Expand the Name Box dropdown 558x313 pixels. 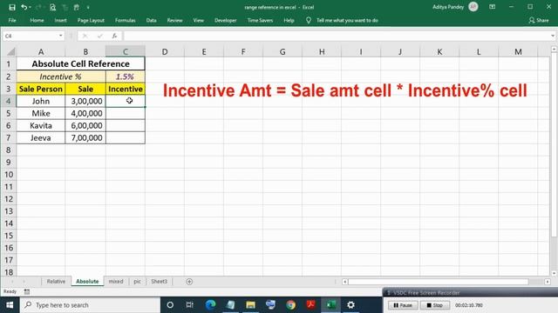(x=60, y=36)
